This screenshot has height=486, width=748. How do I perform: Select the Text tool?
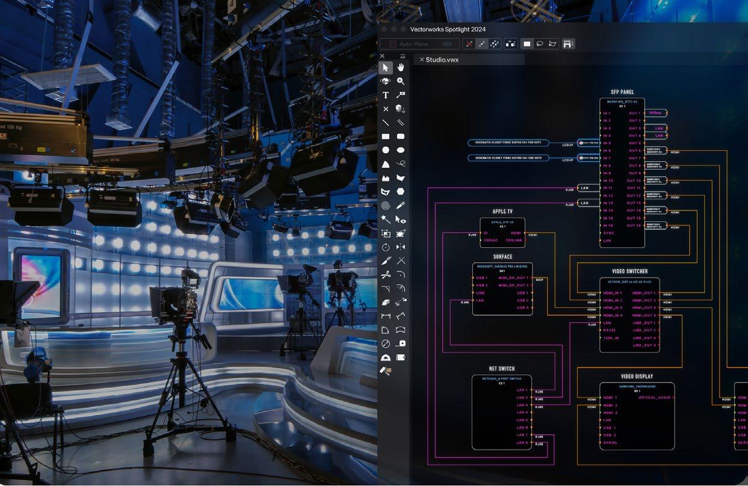(x=386, y=95)
